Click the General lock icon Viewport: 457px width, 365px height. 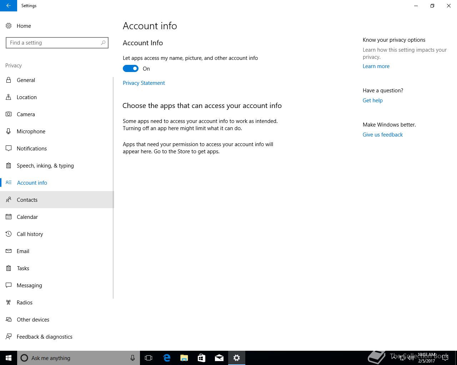click(9, 80)
